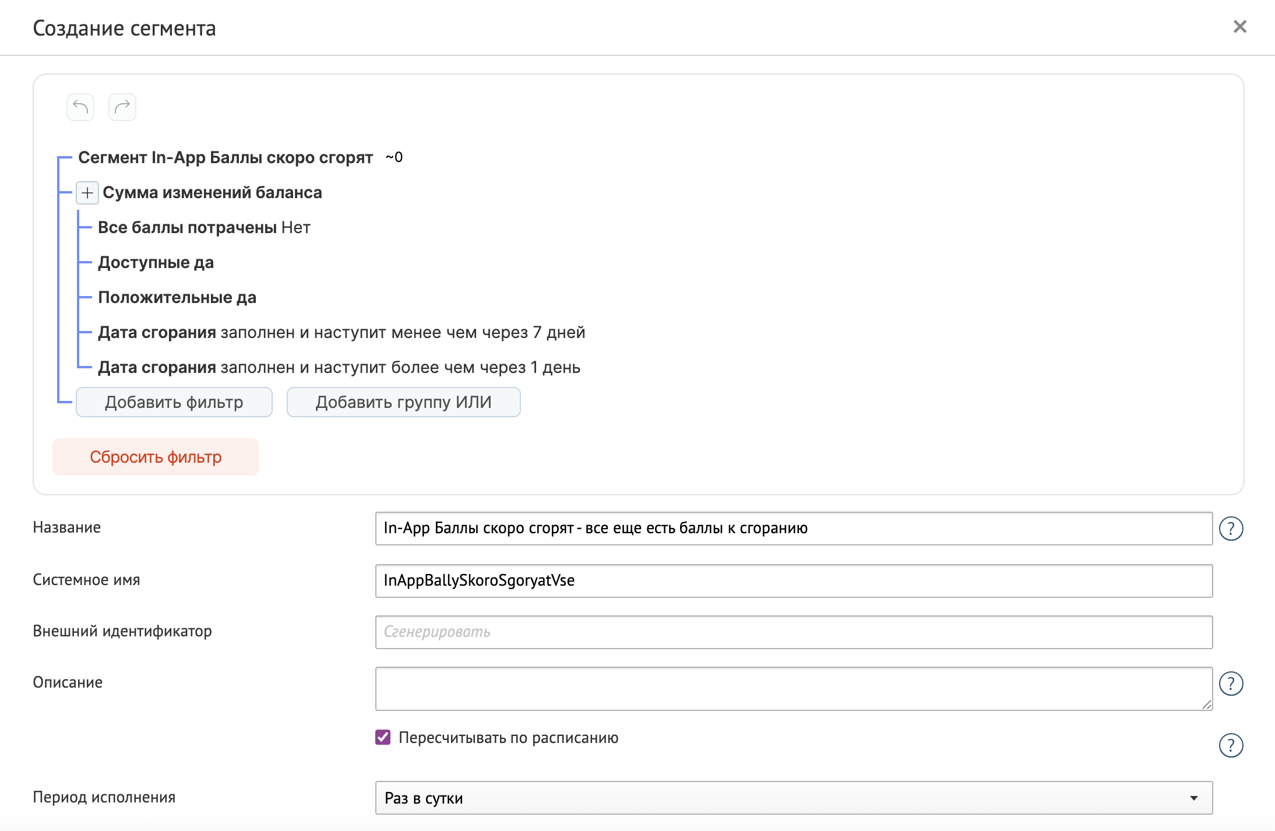Screen dimensions: 1275x831
Task: Open help icon for schedule recalculation
Action: pos(1231,745)
